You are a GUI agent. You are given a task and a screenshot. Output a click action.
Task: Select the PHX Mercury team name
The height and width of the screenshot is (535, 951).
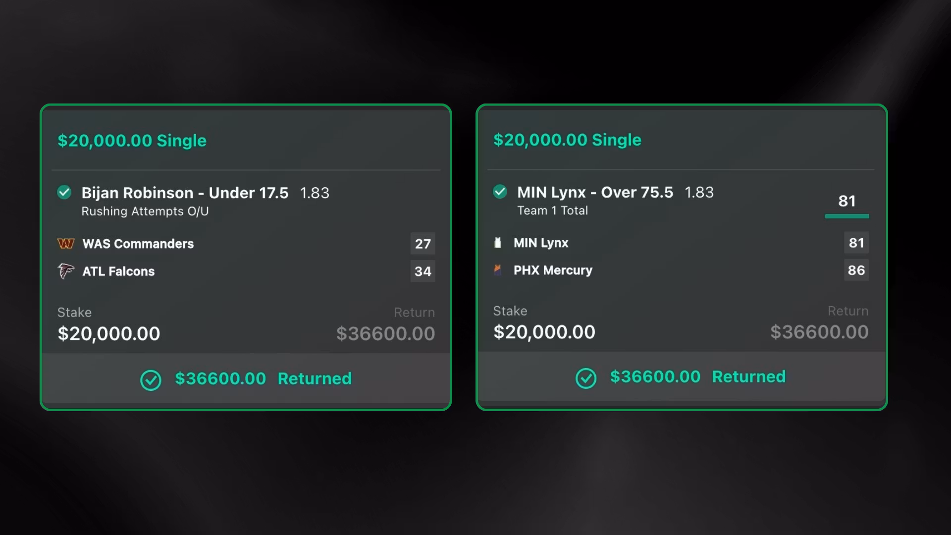tap(553, 270)
